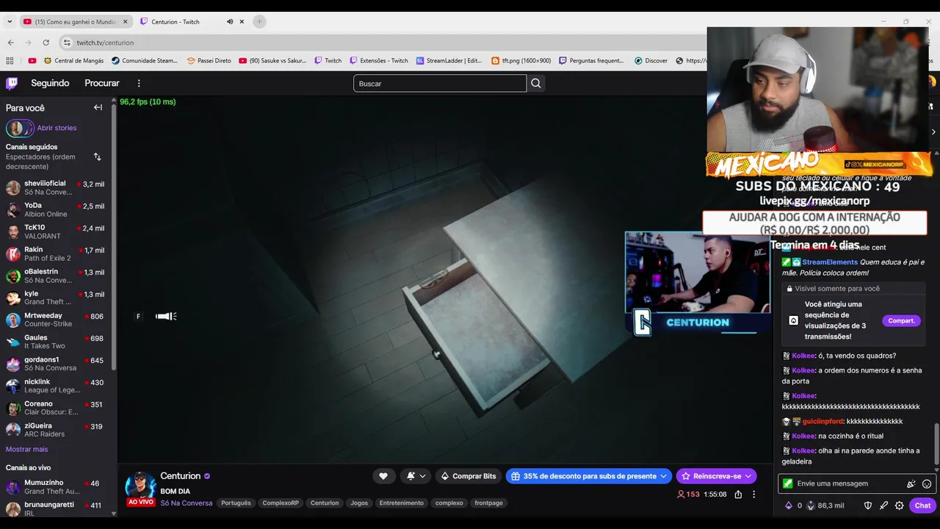Open the Seguindo page
The height and width of the screenshot is (529, 940).
pos(50,83)
